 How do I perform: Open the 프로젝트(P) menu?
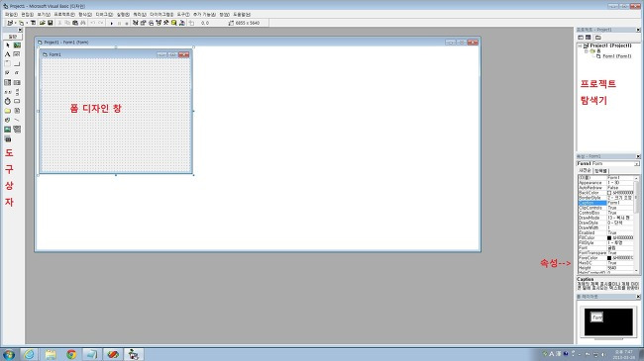(64, 15)
